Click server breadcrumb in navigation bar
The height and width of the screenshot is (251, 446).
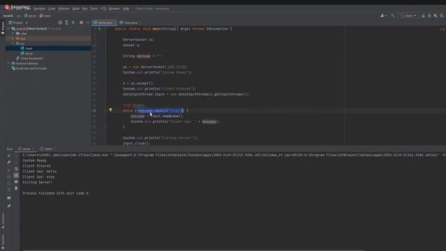(30, 15)
